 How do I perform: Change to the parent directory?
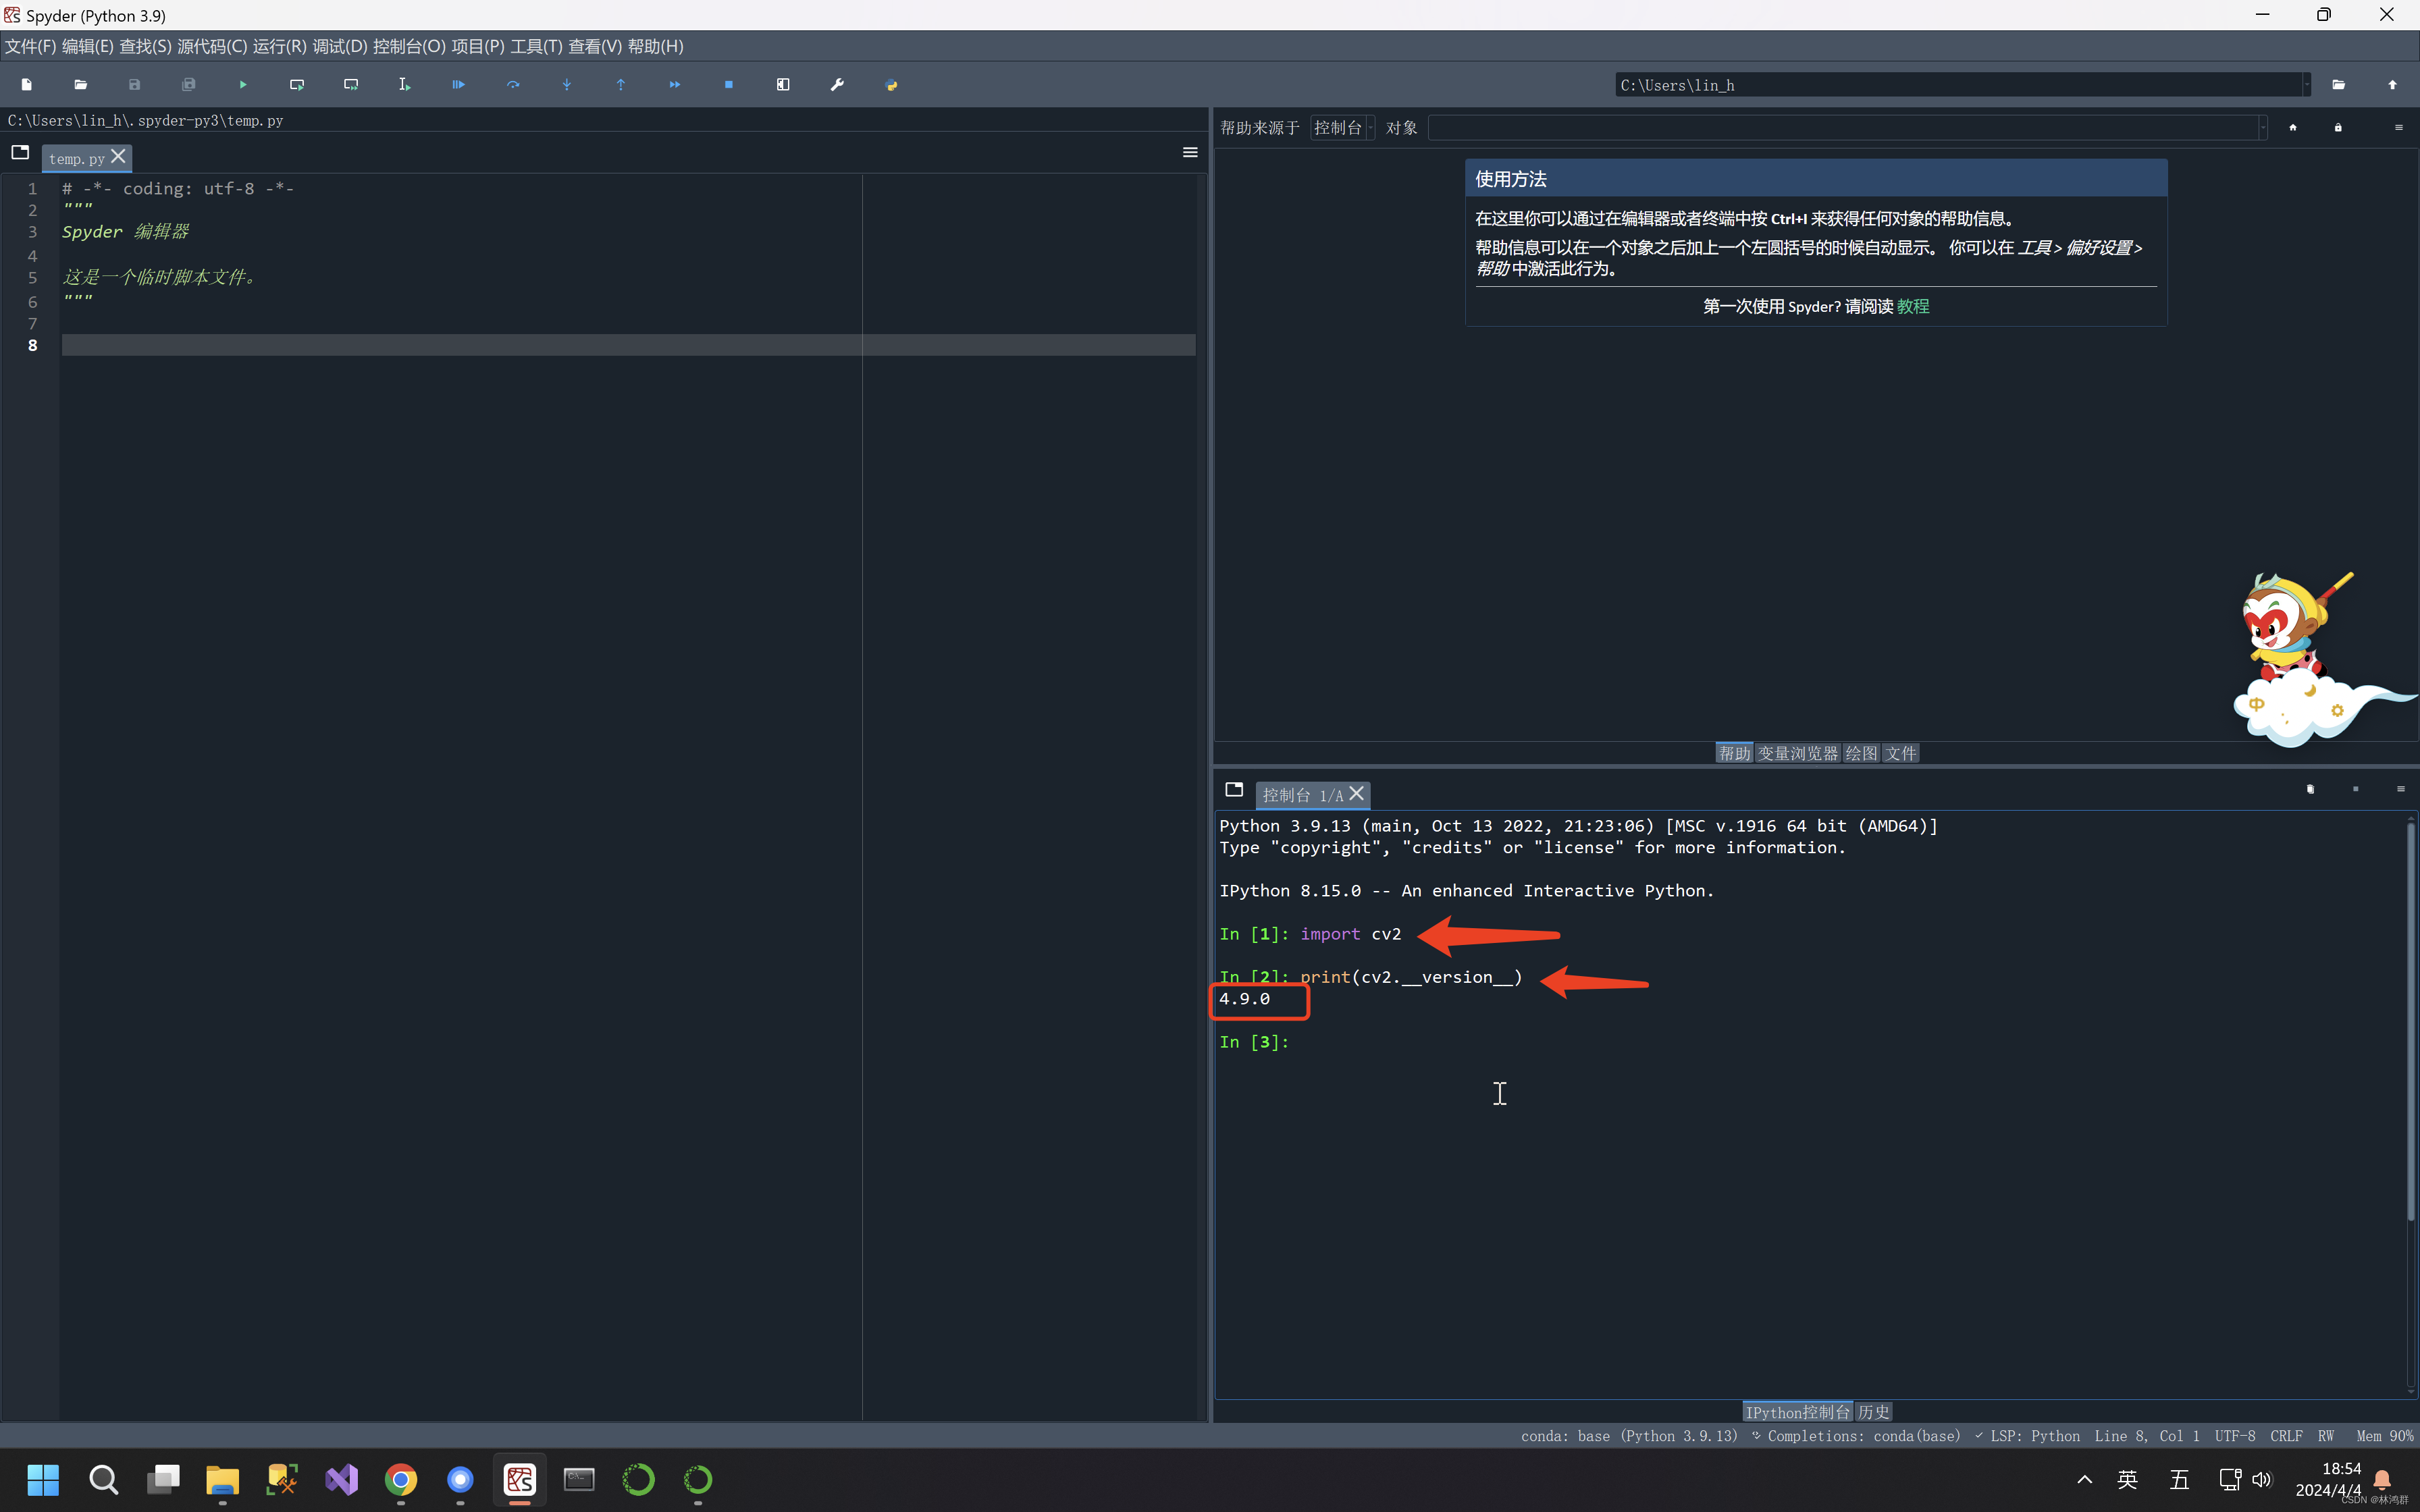tap(2392, 85)
